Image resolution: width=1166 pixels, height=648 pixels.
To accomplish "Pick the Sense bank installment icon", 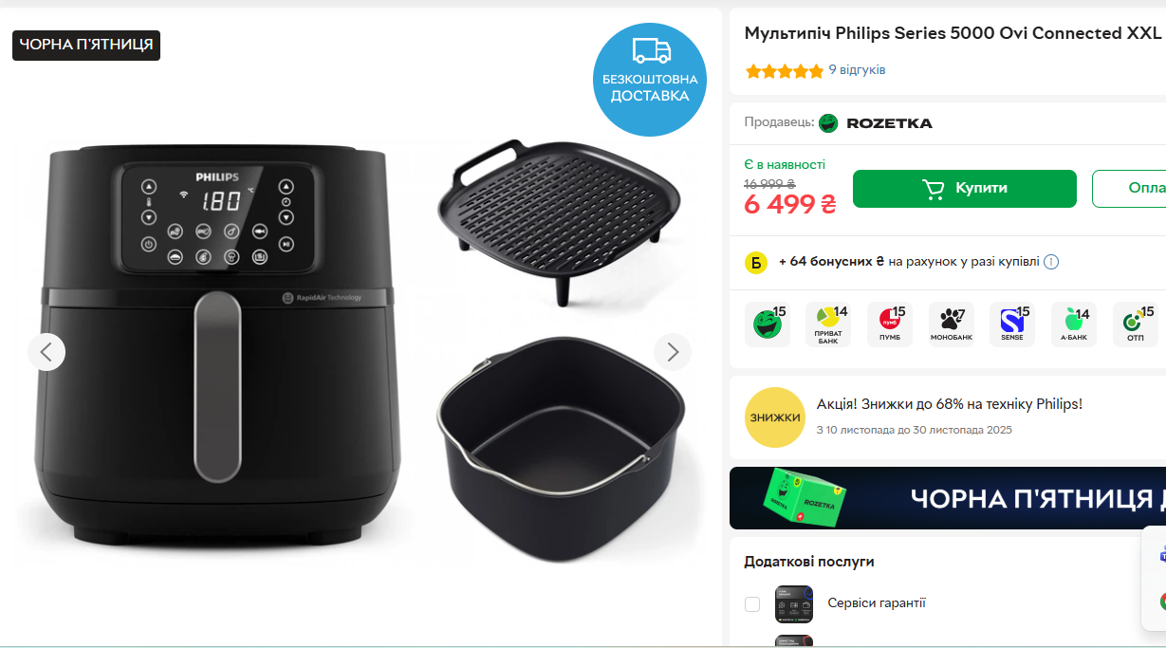I will point(1012,324).
